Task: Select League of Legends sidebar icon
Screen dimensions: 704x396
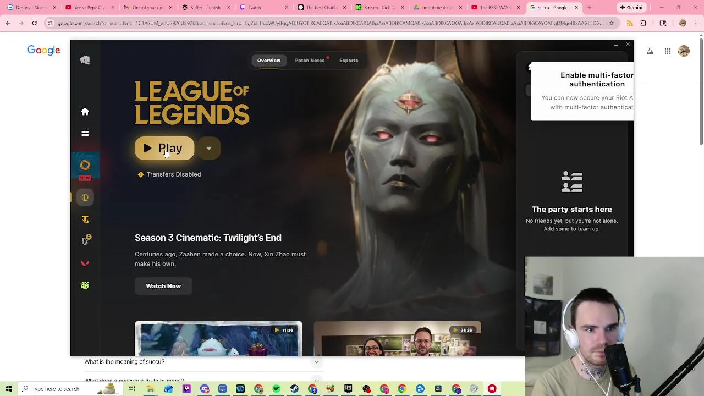Action: pos(85,197)
